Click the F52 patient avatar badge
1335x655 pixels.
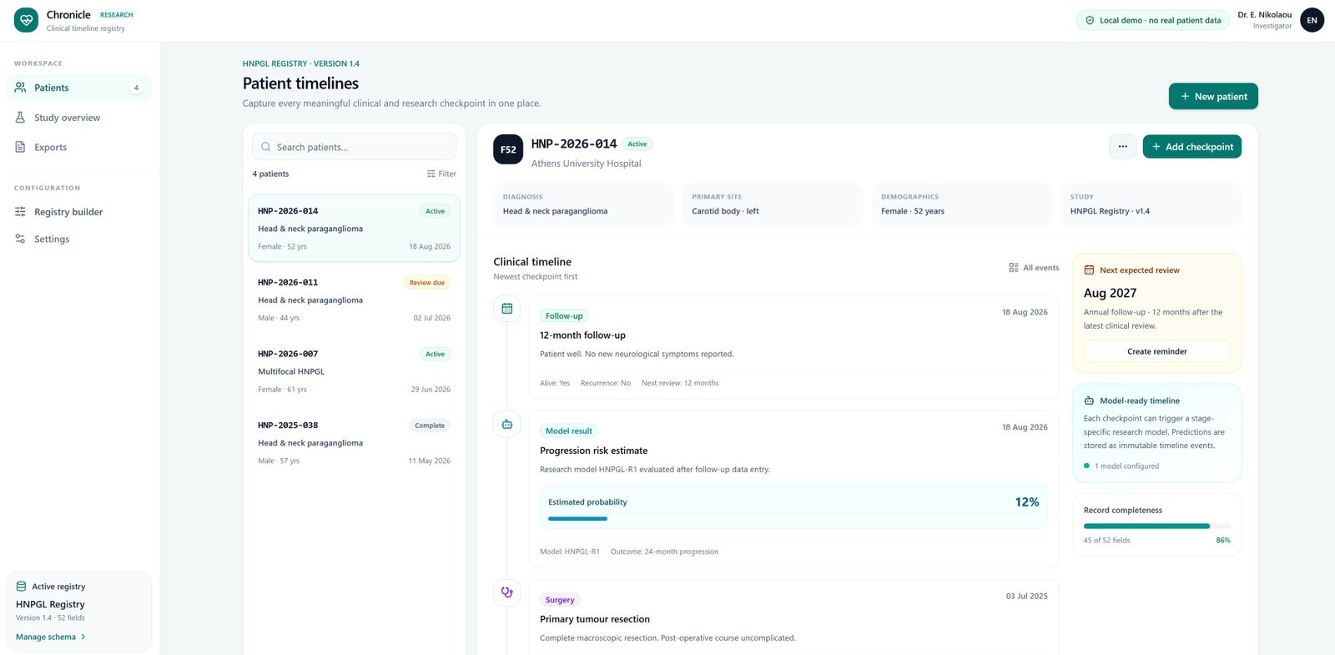(508, 149)
